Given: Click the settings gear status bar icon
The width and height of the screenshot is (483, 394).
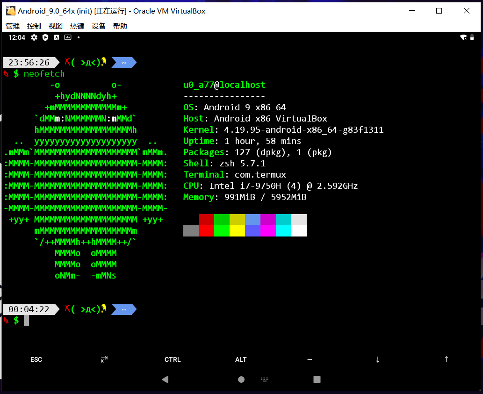Looking at the screenshot, I should click(34, 37).
